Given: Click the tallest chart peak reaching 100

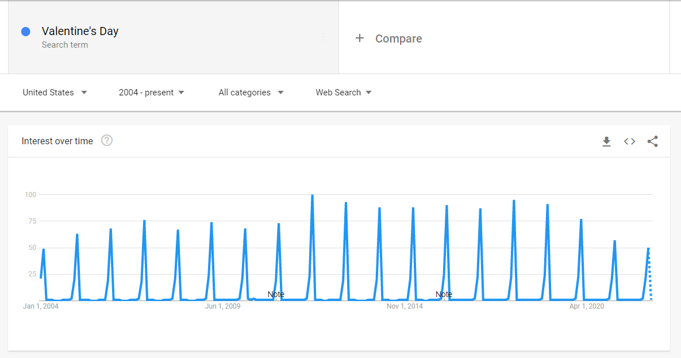Looking at the screenshot, I should (312, 196).
